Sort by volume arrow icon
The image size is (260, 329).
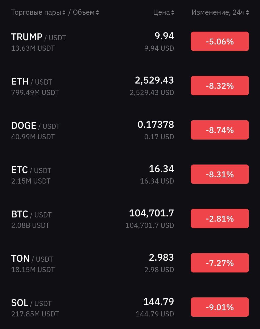(97, 12)
